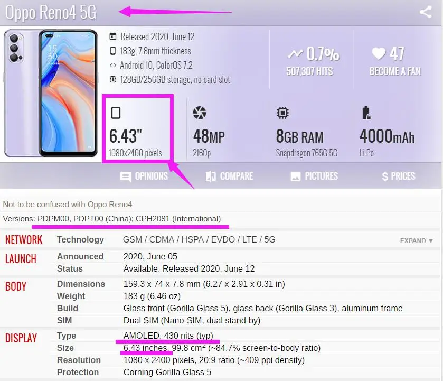Viewport: 443px width, 381px height.
Task: Click the '183 g (6.46 oz)' weight value
Action: coord(152,296)
